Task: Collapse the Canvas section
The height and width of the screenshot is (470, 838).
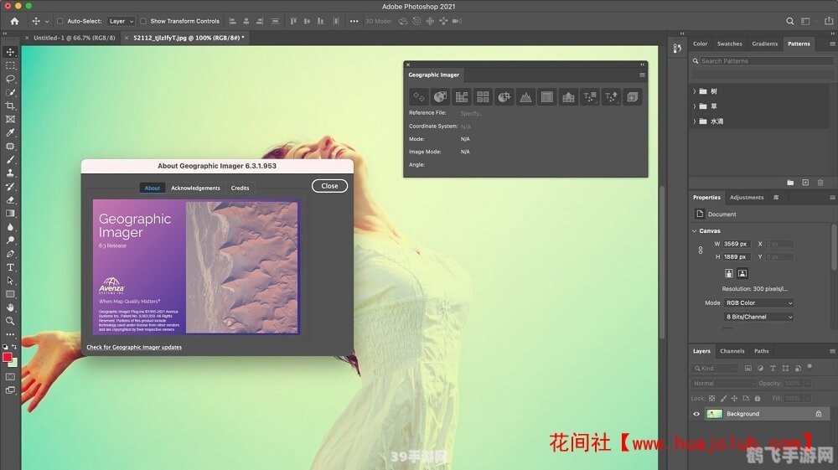Action: point(695,230)
